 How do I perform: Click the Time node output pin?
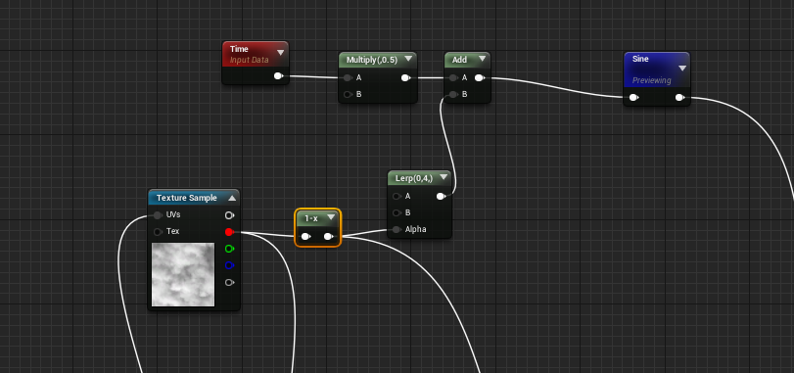278,76
